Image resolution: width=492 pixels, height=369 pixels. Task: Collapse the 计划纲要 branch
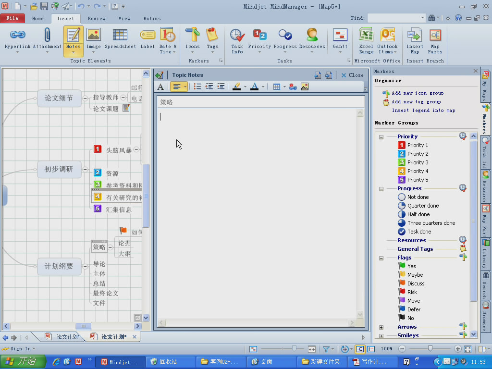(x=85, y=266)
